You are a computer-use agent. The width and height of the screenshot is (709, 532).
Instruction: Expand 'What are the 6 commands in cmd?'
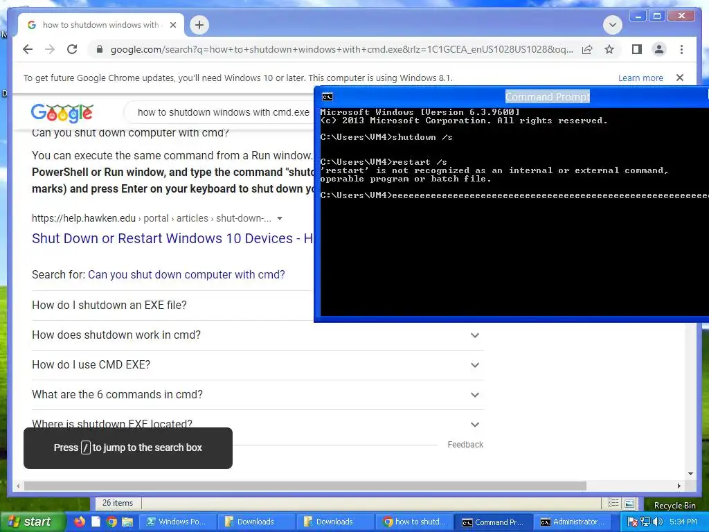(x=257, y=394)
